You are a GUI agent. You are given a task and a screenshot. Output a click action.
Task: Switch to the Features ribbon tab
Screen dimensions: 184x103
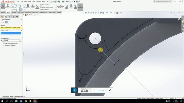[3, 12]
